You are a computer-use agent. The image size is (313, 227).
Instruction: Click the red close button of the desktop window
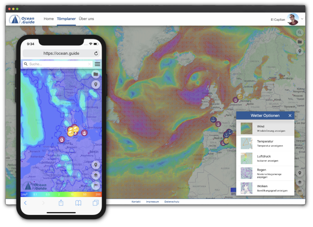pyautogui.click(x=9, y=9)
